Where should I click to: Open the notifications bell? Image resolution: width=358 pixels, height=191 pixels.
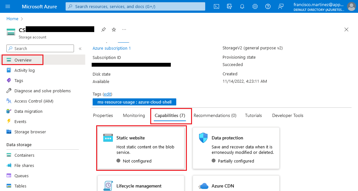242,6
